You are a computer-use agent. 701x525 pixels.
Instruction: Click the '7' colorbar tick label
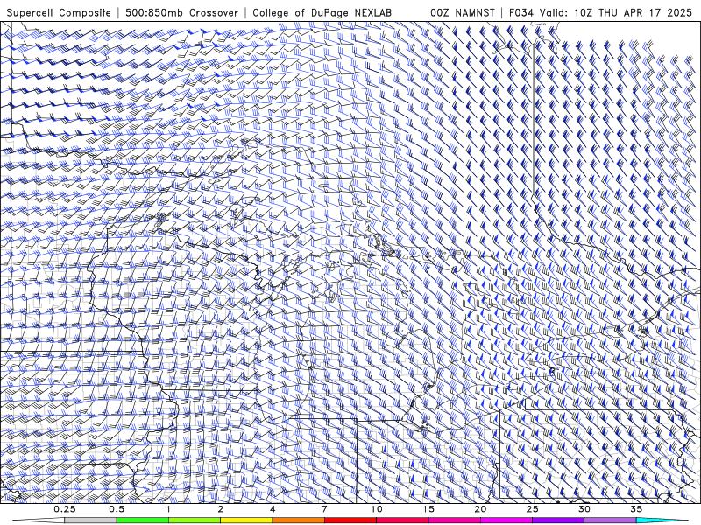click(324, 509)
